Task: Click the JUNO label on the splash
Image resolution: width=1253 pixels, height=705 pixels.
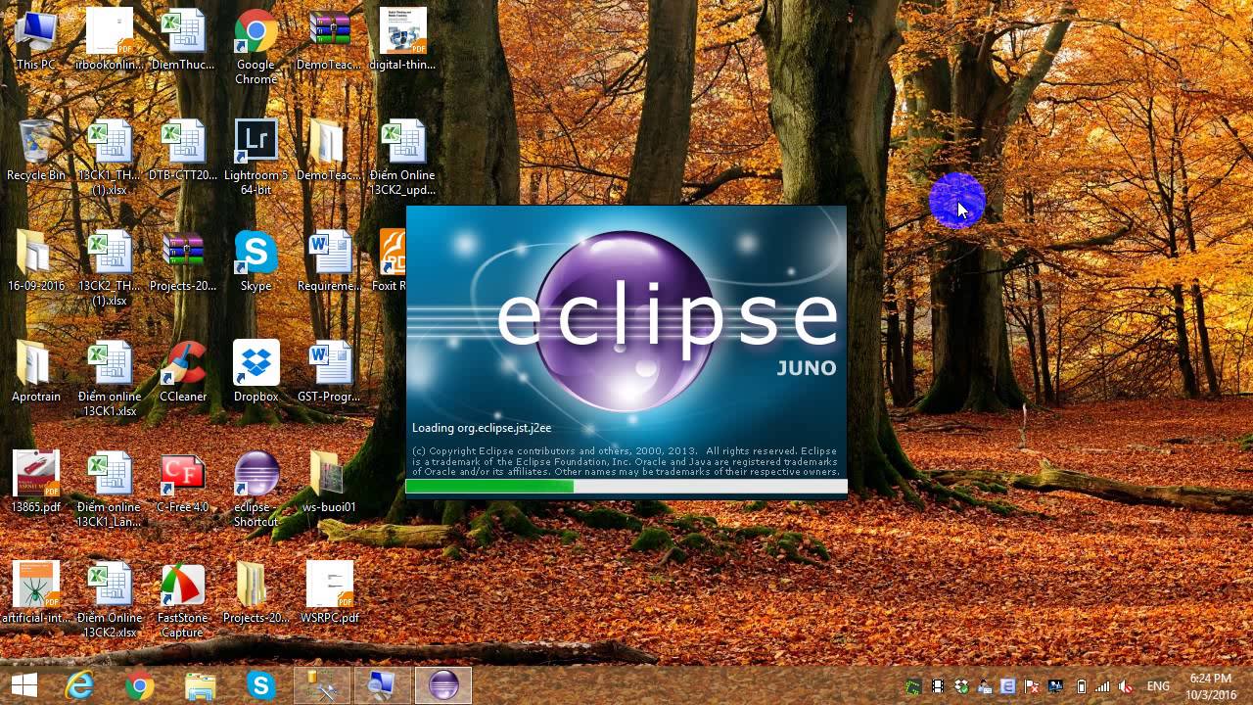Action: [x=807, y=368]
